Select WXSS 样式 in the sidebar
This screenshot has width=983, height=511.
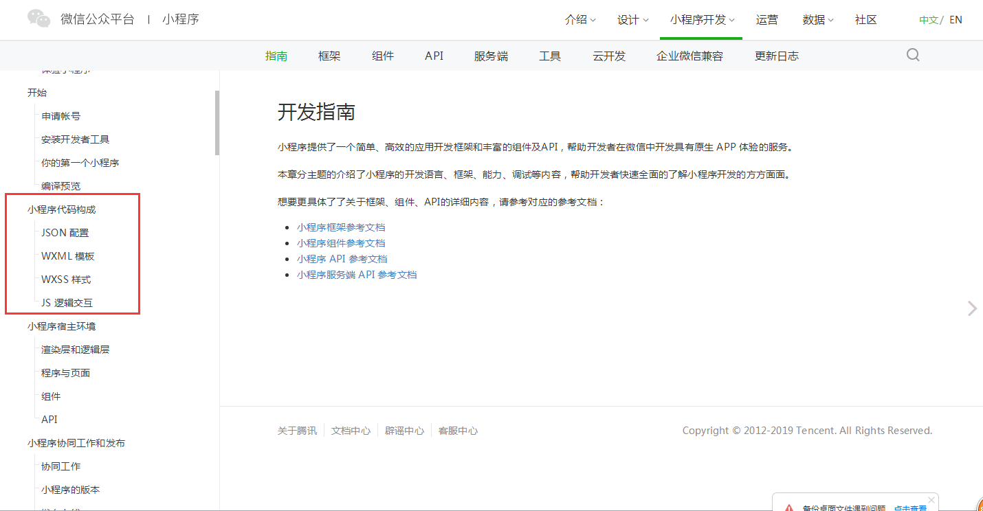[66, 280]
